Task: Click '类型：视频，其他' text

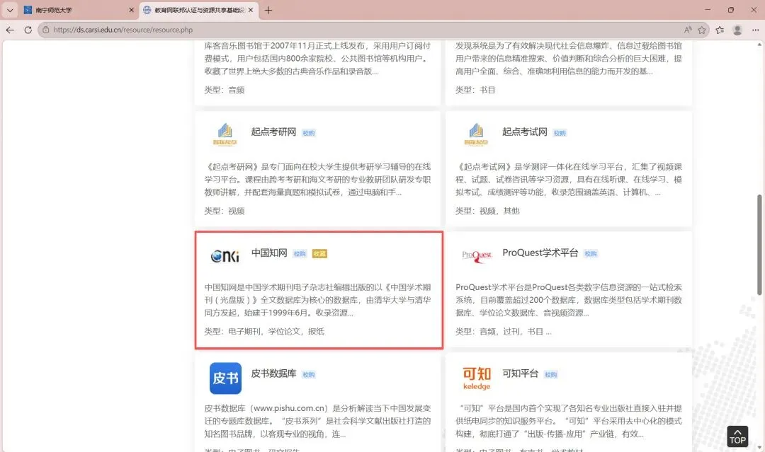Action: pyautogui.click(x=487, y=211)
